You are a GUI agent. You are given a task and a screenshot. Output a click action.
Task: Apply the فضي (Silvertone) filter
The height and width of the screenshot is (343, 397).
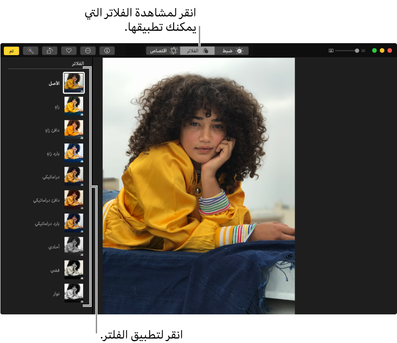click(x=74, y=270)
